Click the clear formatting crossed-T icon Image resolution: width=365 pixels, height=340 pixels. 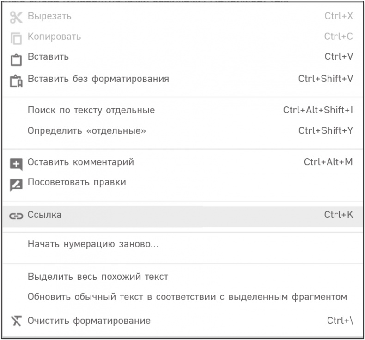click(x=16, y=321)
